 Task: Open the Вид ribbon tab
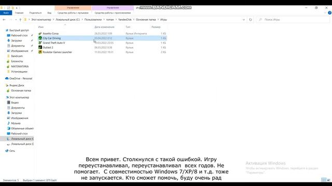coord(49,13)
